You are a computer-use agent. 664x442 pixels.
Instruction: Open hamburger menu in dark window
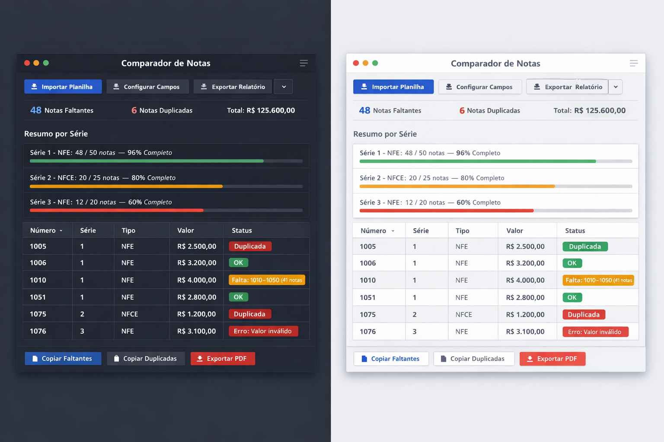point(303,63)
